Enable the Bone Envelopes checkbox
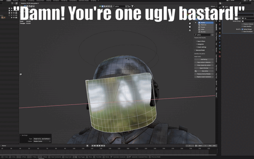Image resolution: width=254 pixels, height=159 pixels. 242,31
